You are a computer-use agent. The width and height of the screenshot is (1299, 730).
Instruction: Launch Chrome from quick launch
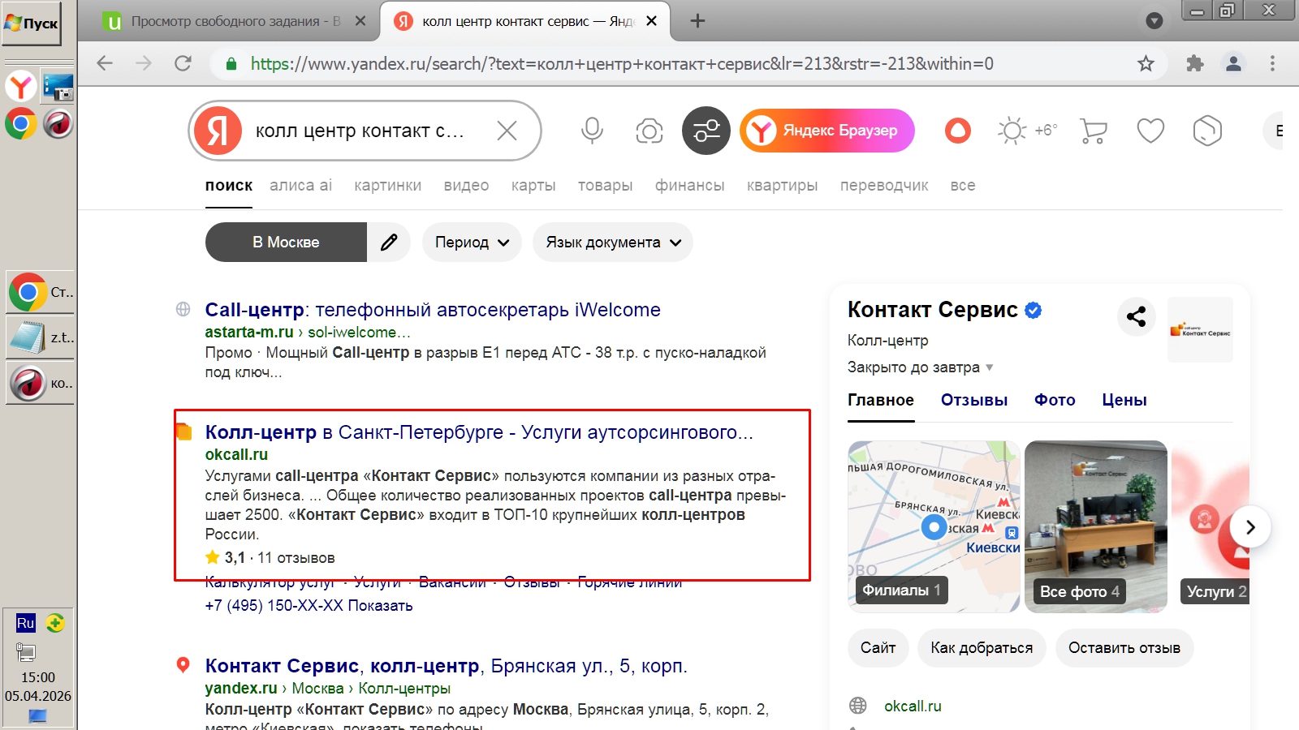pos(21,124)
